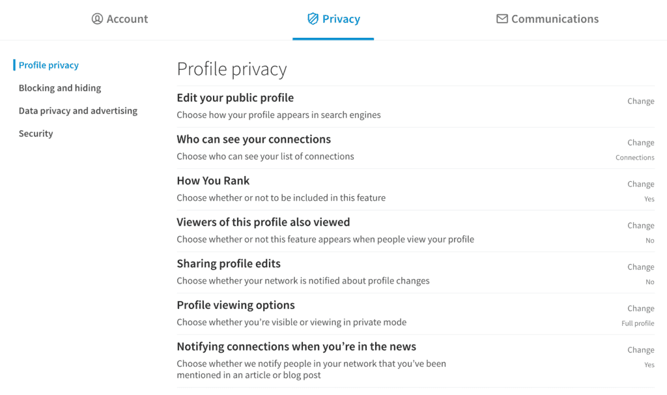Viewport: 667px width, 395px height.
Task: Click the Communications envelope icon
Action: click(502, 19)
